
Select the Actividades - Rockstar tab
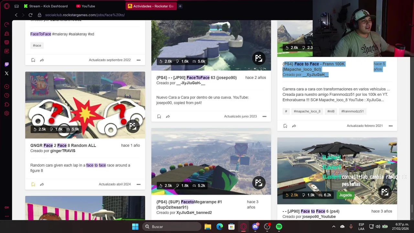click(151, 6)
